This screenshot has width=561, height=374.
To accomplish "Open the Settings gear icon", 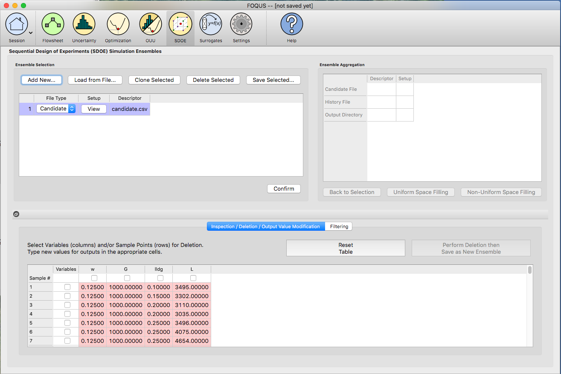I will pos(241,24).
